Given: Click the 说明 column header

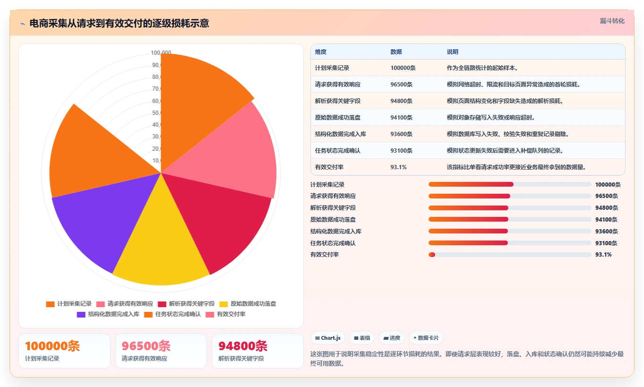Looking at the screenshot, I should 453,52.
